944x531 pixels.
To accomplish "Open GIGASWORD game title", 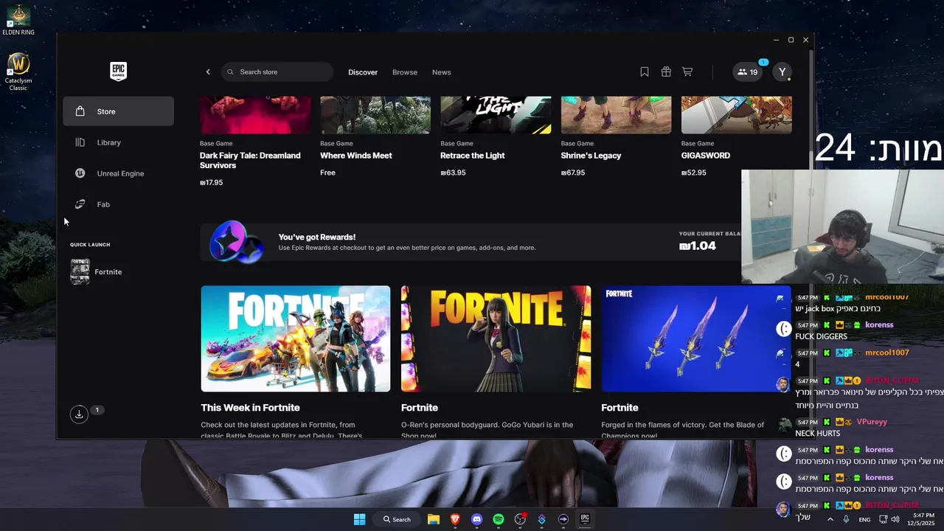I will (706, 156).
